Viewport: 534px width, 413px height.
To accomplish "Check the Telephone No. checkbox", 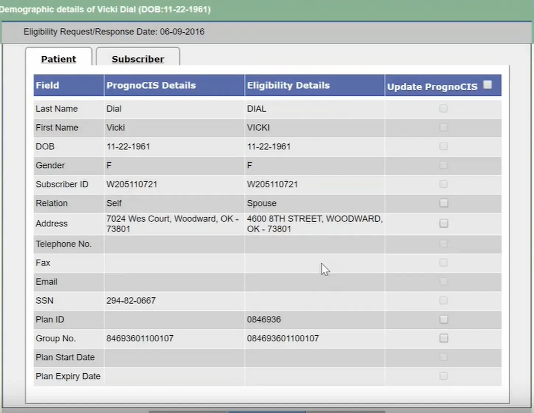I will [x=443, y=244].
